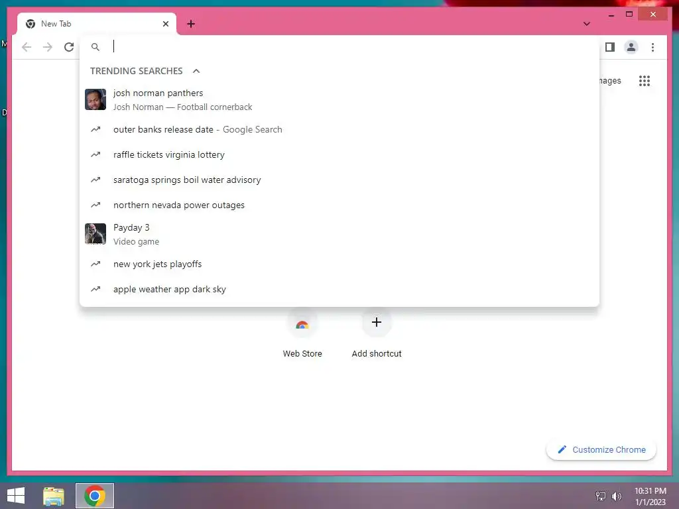Click the forward navigation arrow
679x509 pixels.
pyautogui.click(x=48, y=47)
